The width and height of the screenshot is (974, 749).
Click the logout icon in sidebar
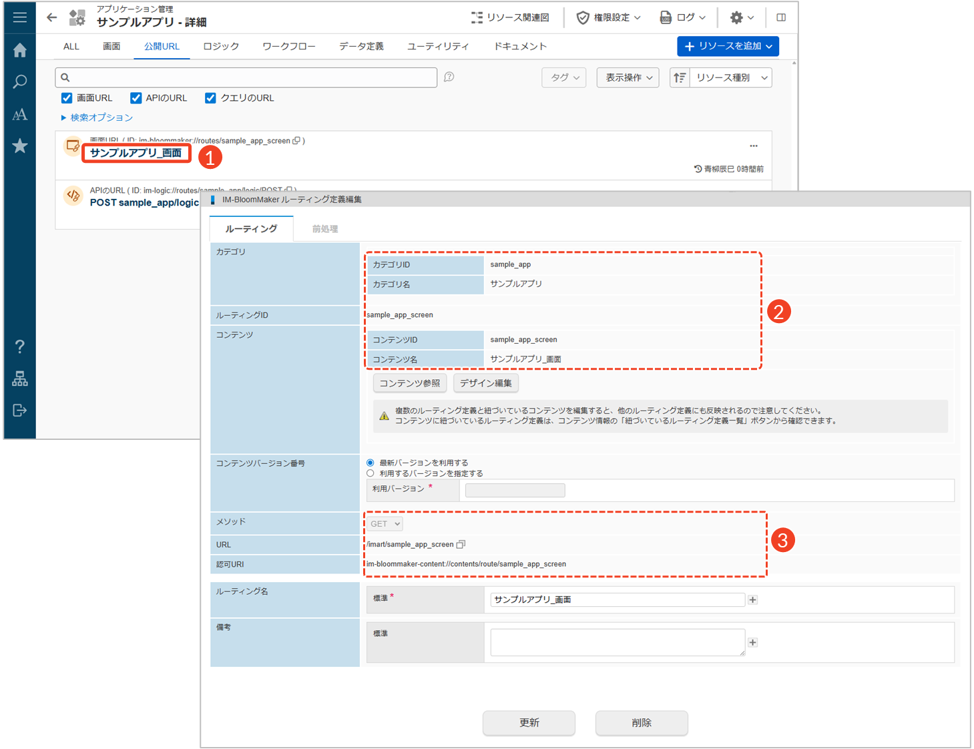pos(19,410)
